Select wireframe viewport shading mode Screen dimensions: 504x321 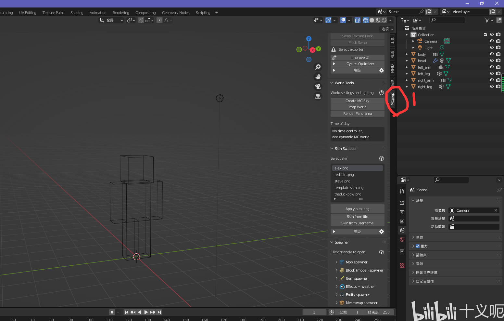[366, 20]
